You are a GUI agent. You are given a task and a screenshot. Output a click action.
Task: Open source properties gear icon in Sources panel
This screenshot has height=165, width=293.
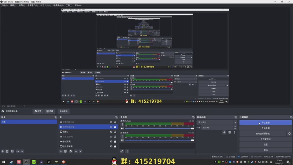[x=71, y=151]
